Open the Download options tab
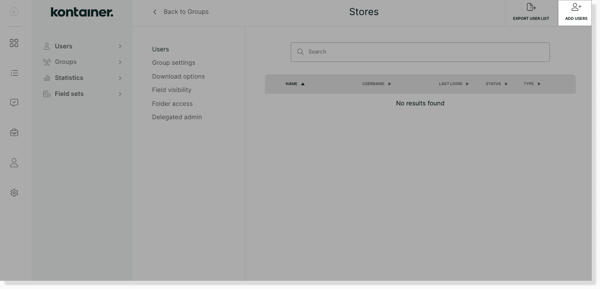 [x=178, y=76]
